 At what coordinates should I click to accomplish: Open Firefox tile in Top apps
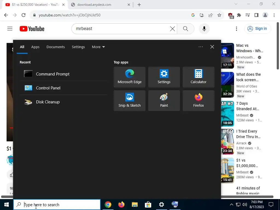click(x=199, y=101)
